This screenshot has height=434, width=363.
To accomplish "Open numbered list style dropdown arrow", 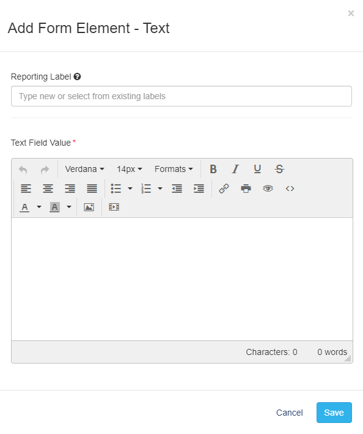I will [160, 189].
